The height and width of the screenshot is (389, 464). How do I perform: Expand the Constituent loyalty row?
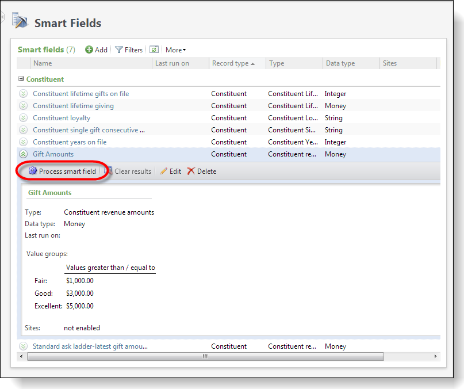click(23, 118)
